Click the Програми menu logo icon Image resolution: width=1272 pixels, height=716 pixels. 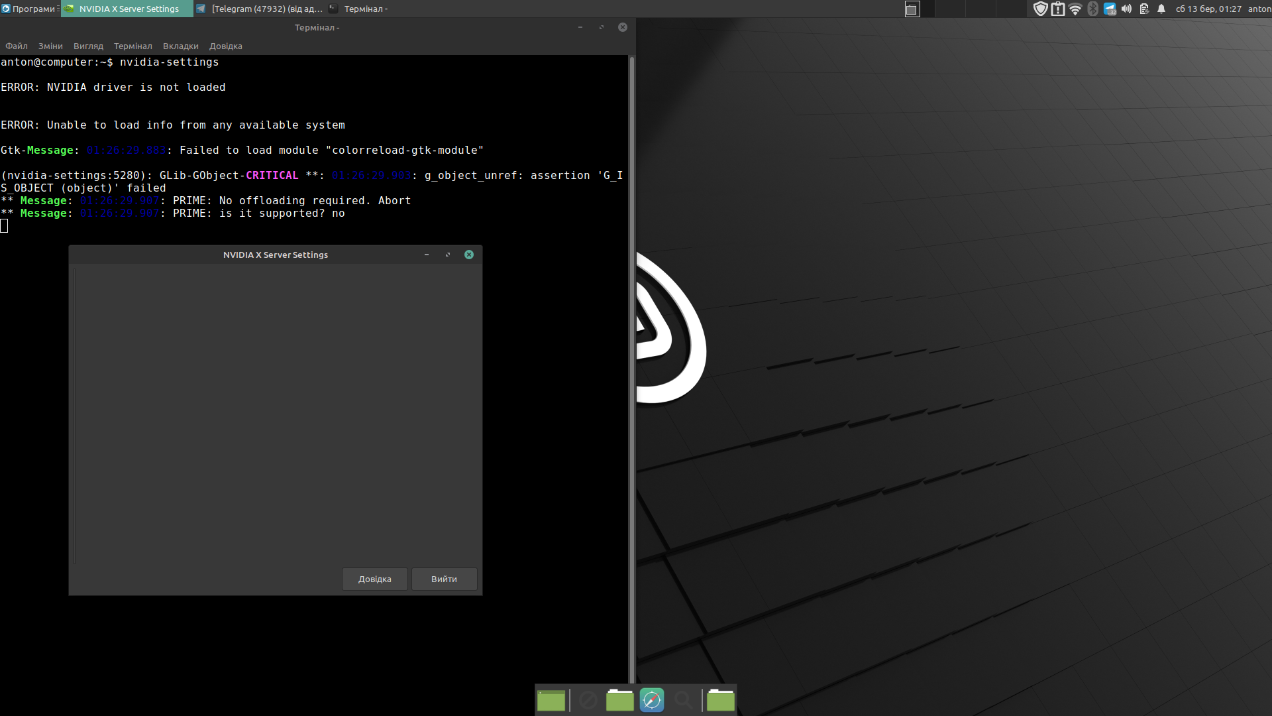click(6, 9)
